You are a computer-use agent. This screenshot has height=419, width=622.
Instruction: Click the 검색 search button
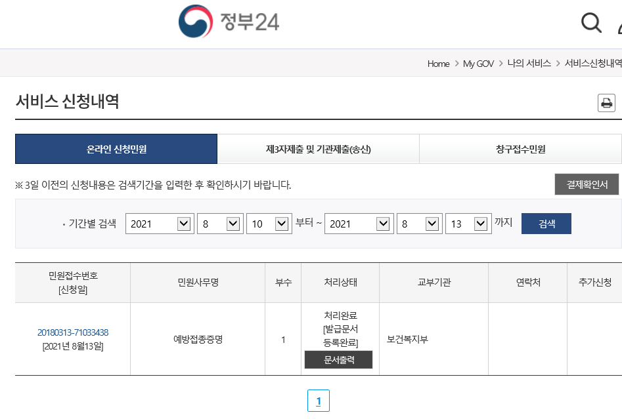click(x=546, y=224)
